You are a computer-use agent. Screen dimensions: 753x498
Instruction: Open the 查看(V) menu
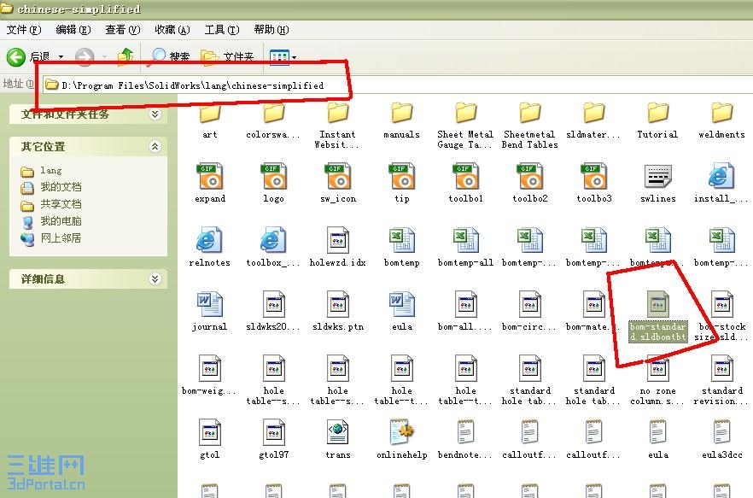click(x=122, y=30)
